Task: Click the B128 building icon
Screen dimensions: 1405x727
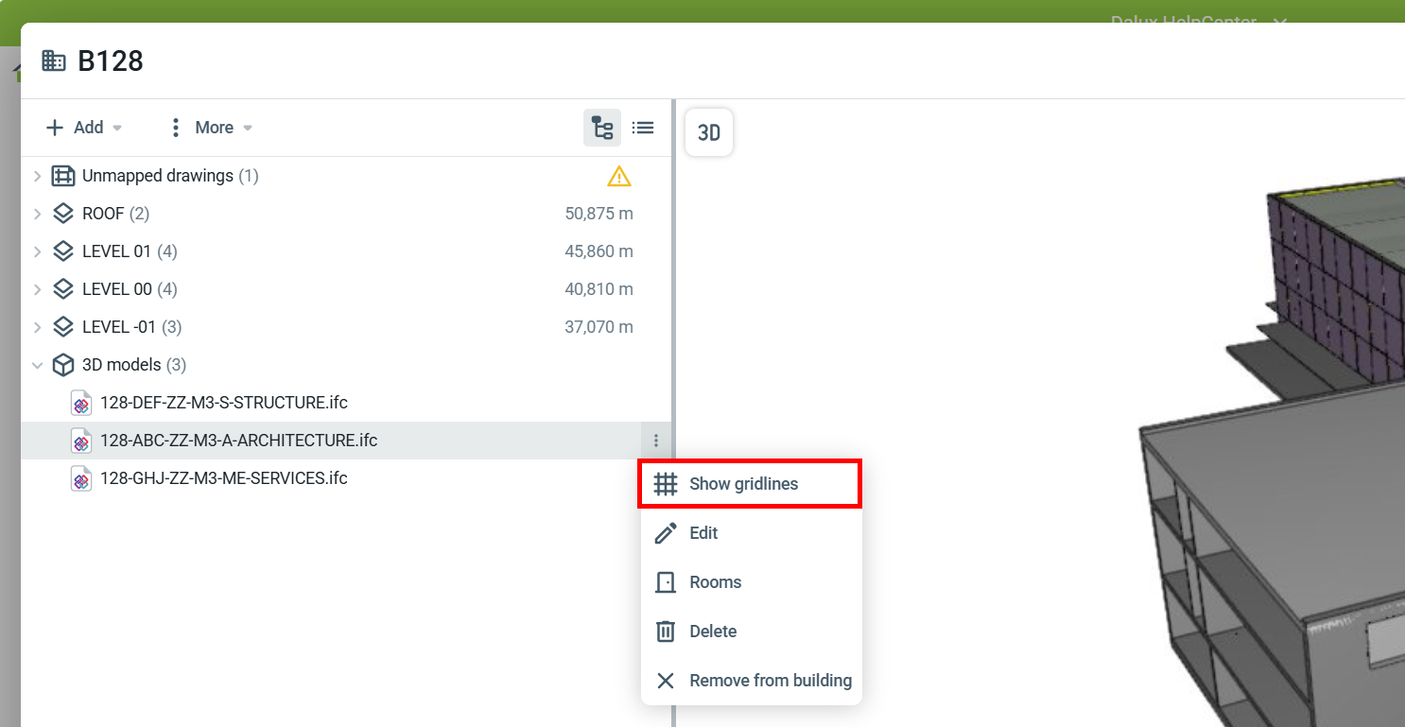Action: point(54,61)
